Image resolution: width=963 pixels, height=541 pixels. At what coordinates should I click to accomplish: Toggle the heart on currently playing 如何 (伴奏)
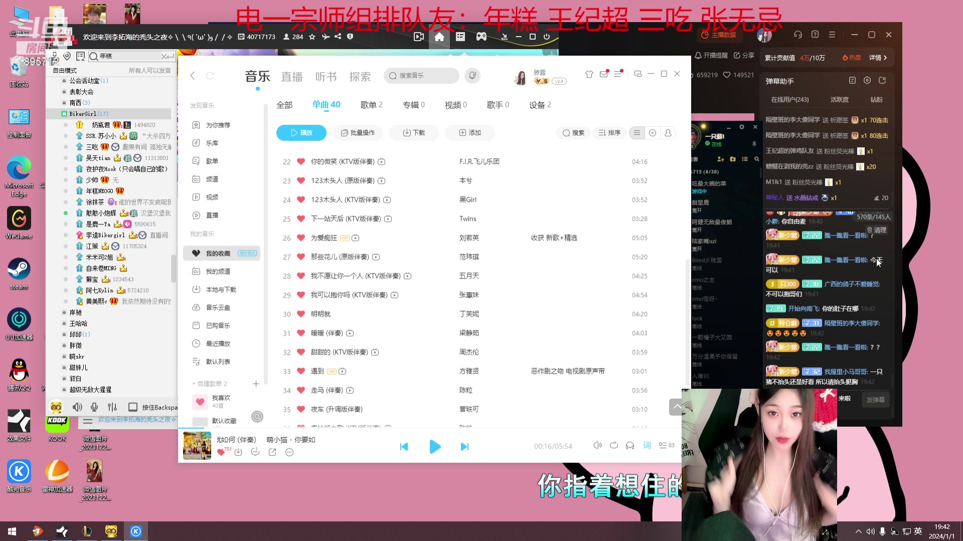pyautogui.click(x=222, y=452)
